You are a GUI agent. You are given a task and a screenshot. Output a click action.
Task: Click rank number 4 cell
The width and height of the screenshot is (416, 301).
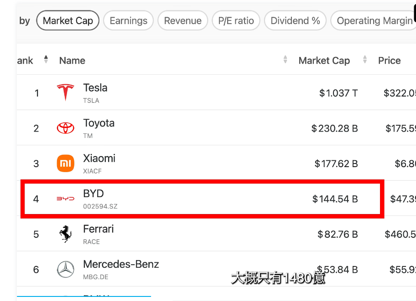tap(36, 199)
